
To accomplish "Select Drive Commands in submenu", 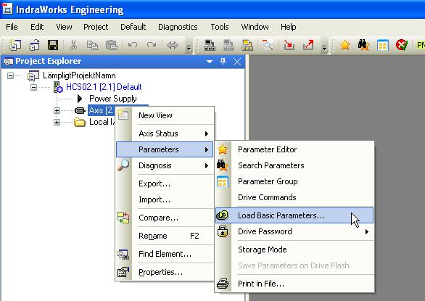I will click(x=294, y=197).
